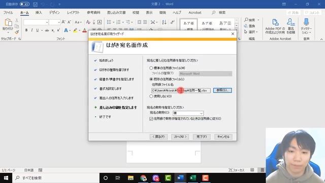Screen dimensions: 325x183
Task: Select the 使用しない radio button
Action: [151, 96]
